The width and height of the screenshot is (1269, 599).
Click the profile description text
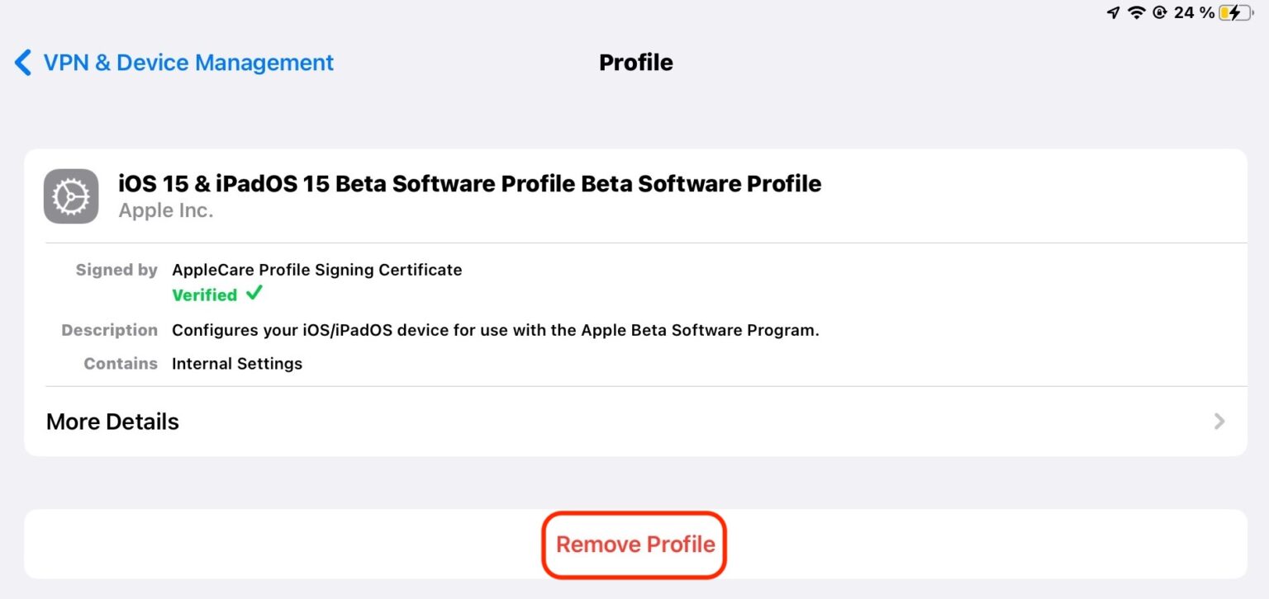495,330
